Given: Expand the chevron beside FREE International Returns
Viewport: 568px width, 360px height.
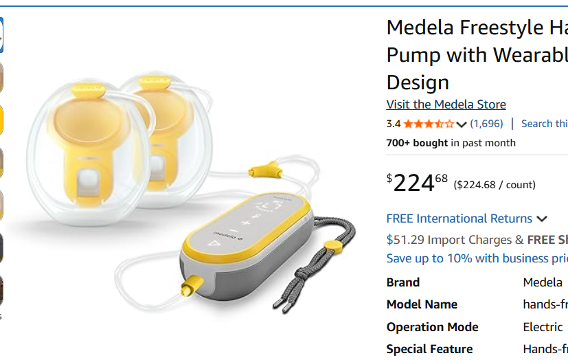Looking at the screenshot, I should (x=541, y=218).
